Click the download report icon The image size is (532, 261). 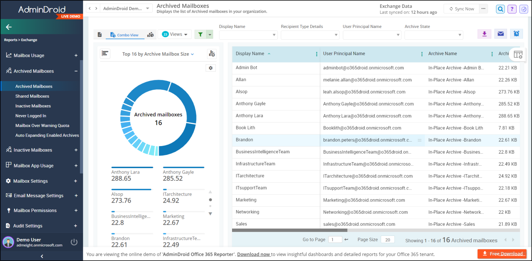(484, 34)
